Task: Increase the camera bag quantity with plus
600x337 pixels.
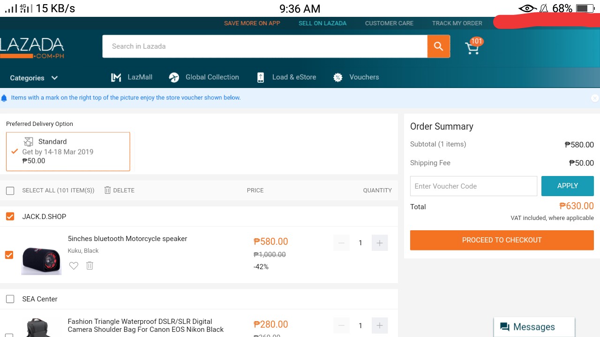Action: click(379, 325)
